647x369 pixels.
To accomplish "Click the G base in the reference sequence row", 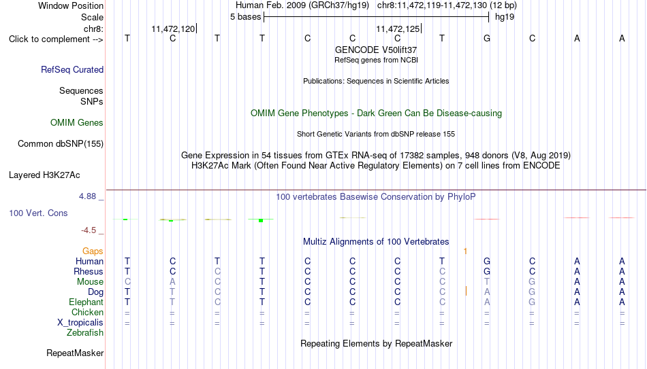I will point(487,38).
